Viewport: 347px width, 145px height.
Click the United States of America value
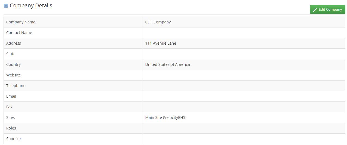(x=167, y=64)
